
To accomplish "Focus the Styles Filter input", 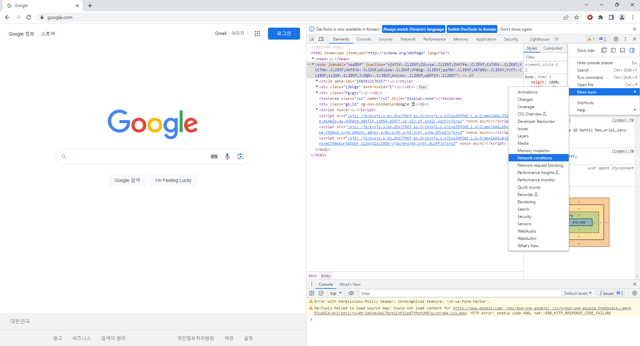I will click(545, 57).
